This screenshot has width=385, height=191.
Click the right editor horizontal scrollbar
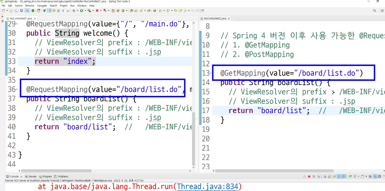(x=274, y=171)
